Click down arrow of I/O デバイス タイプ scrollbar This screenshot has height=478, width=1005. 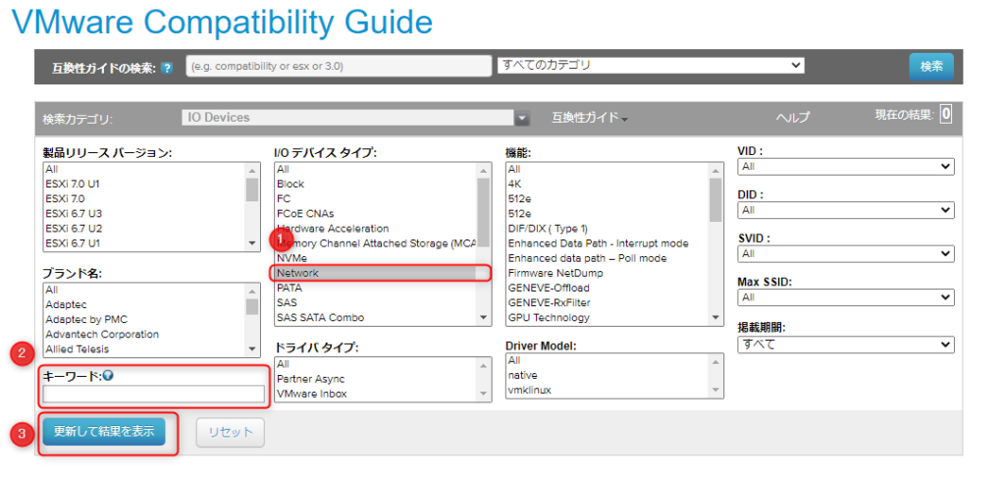coord(484,318)
